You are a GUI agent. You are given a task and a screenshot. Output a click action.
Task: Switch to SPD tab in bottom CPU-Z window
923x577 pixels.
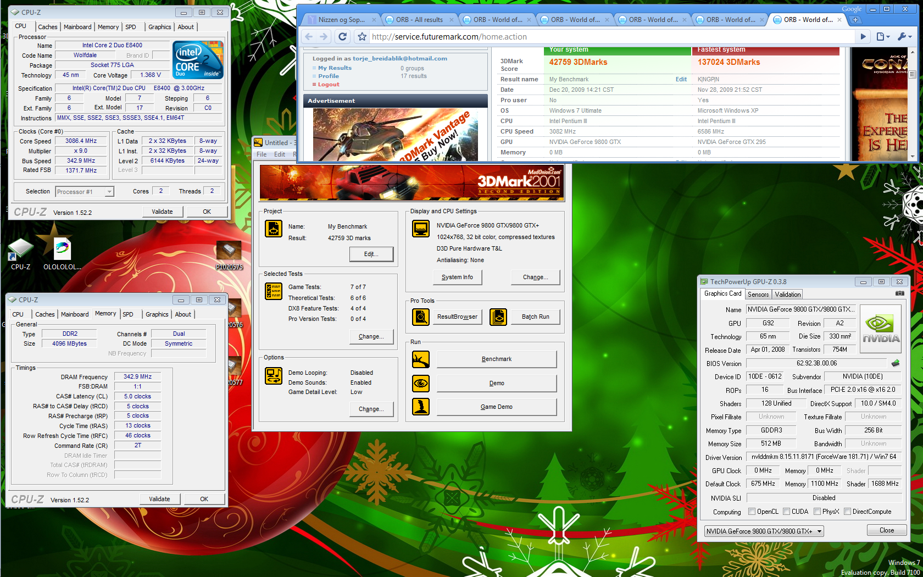coord(128,314)
